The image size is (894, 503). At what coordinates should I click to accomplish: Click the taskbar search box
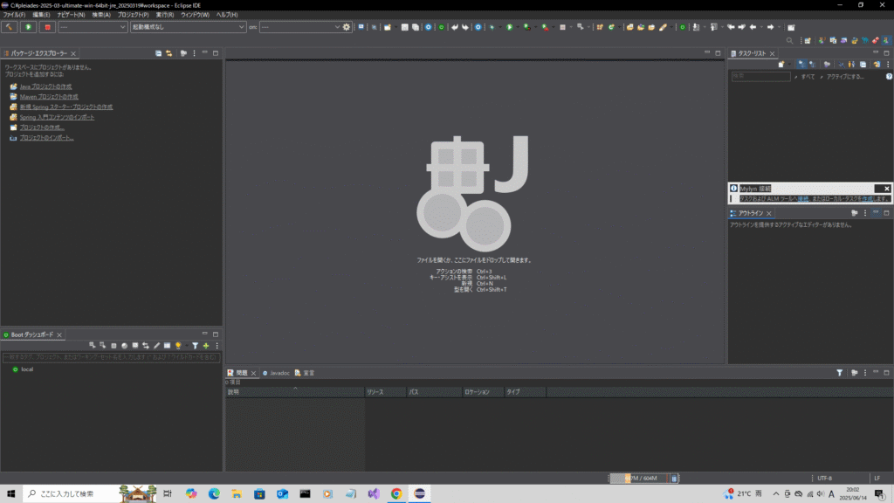pos(90,494)
